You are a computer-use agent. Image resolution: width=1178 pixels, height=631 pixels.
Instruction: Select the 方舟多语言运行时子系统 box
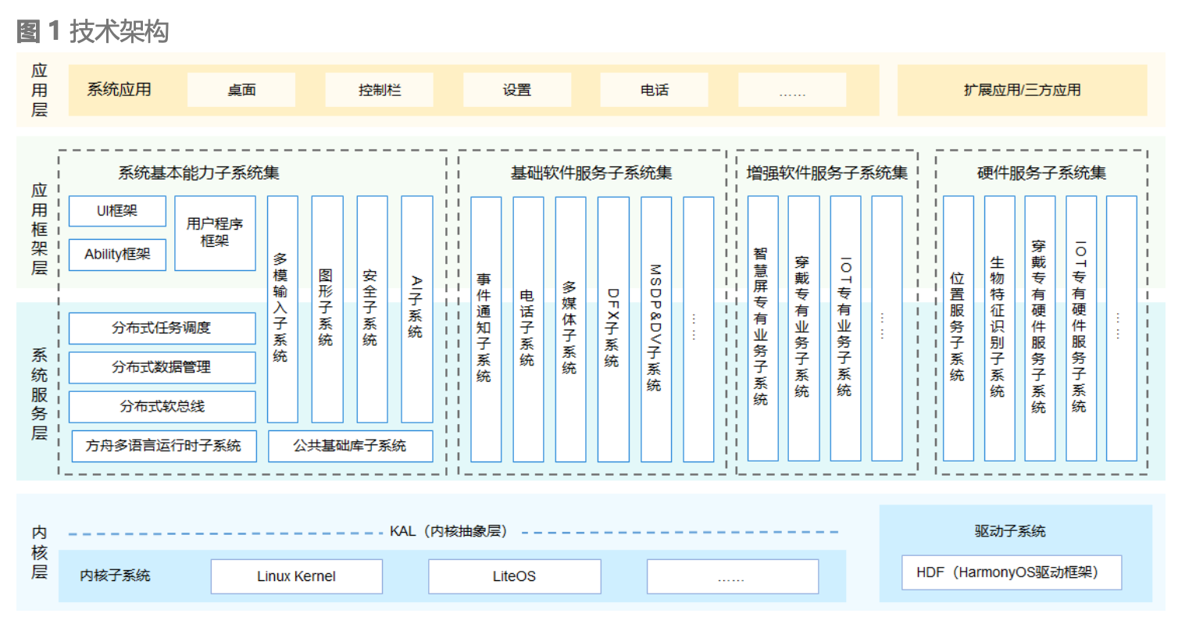164,446
